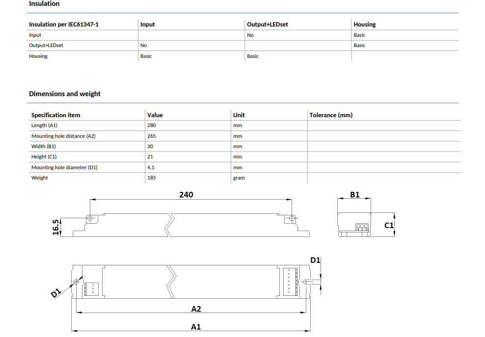Click the end view drawing terminal holes
Viewport: 485px width, 337px height.
(x=362, y=227)
